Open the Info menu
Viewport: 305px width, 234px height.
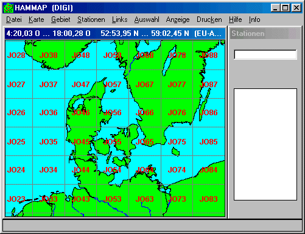254,19
